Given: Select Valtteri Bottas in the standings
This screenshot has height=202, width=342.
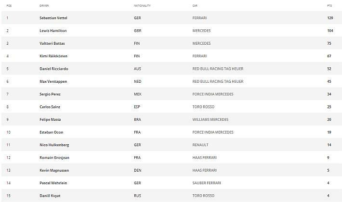Looking at the screenshot, I should pos(52,43).
